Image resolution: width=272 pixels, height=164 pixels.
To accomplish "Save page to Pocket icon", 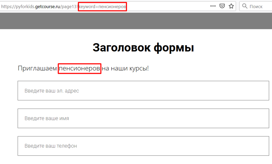I will [222, 6].
